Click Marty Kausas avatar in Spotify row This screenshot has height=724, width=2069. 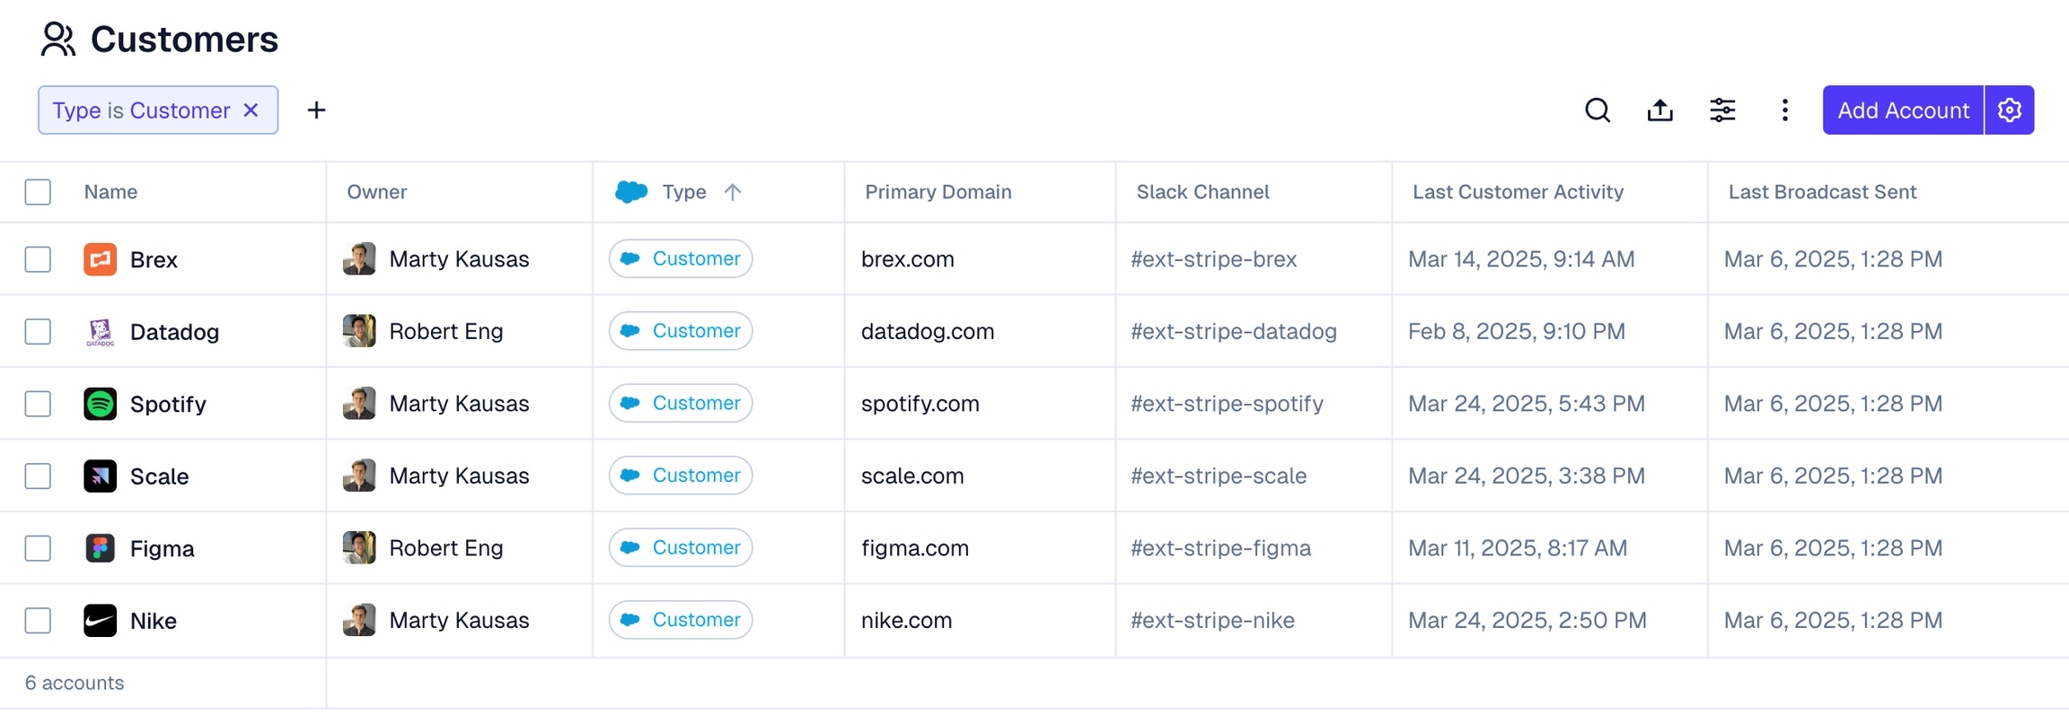(359, 404)
